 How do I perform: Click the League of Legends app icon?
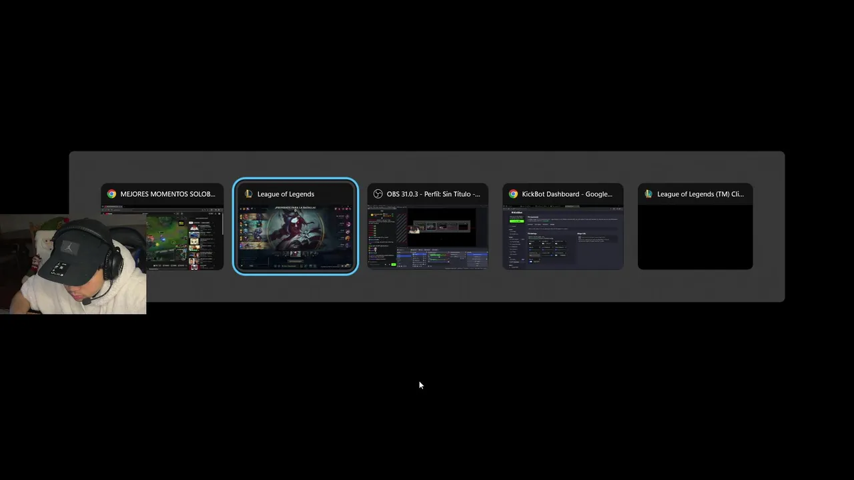click(x=248, y=194)
